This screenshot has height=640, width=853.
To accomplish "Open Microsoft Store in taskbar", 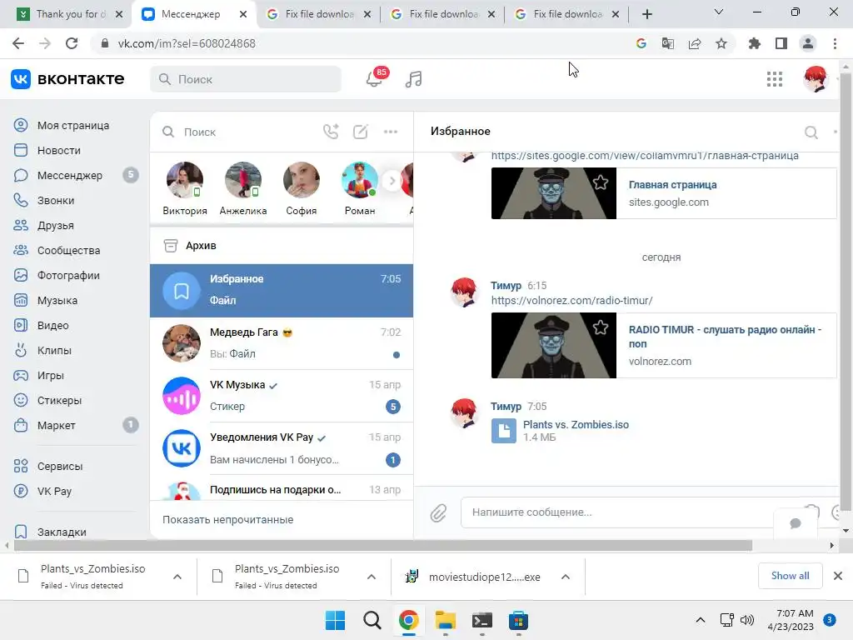I will 518,620.
